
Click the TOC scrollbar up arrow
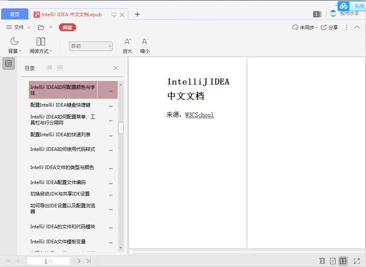coord(121,85)
